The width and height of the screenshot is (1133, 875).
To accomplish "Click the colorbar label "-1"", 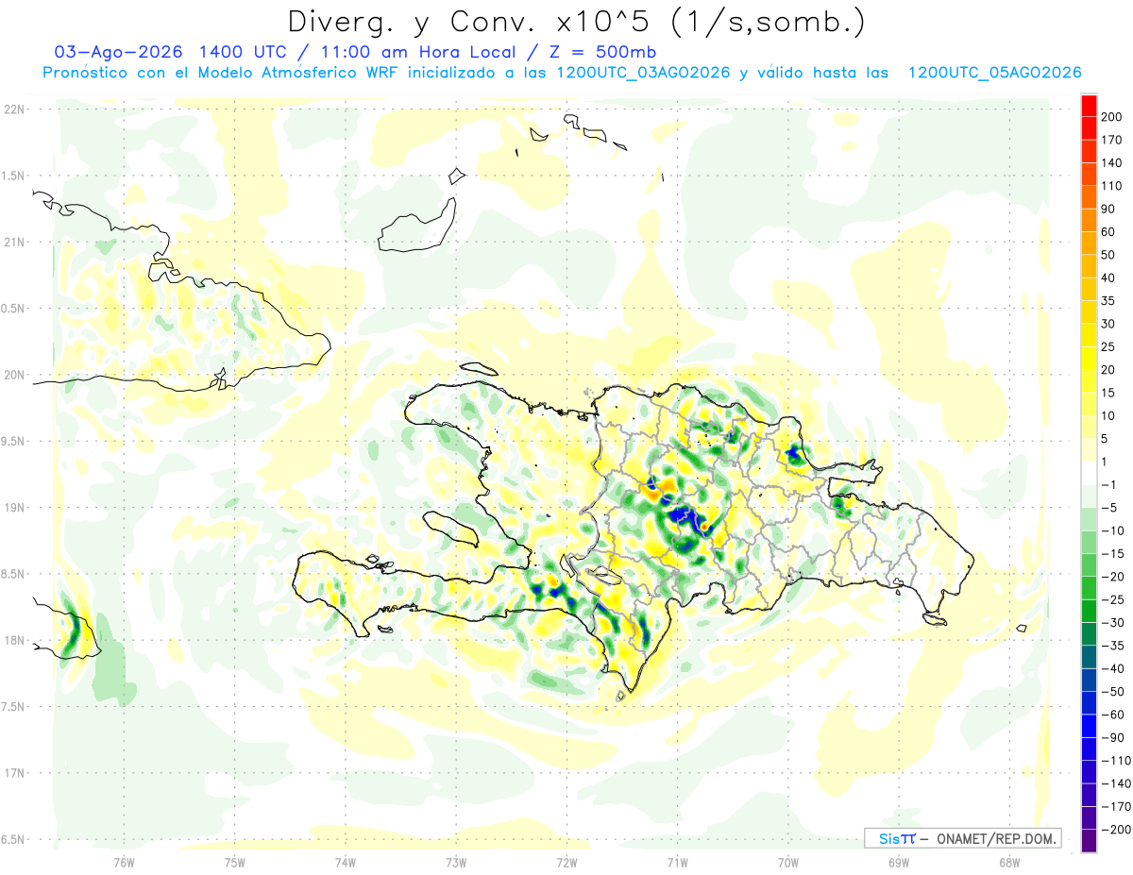I will click(x=1108, y=484).
